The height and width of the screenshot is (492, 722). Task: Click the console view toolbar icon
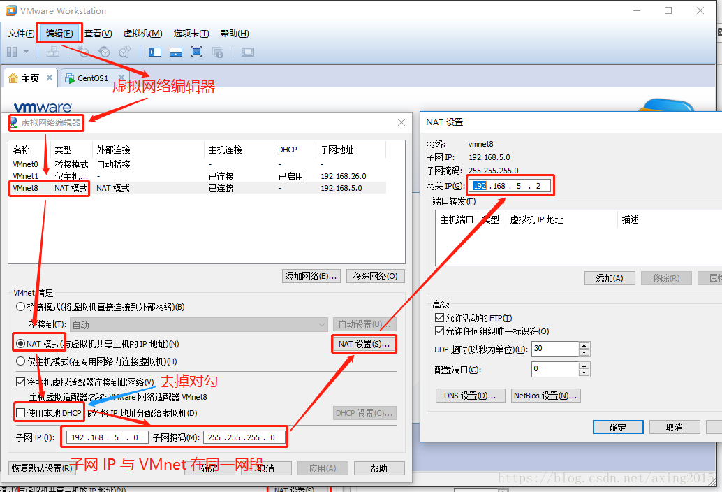tap(248, 52)
